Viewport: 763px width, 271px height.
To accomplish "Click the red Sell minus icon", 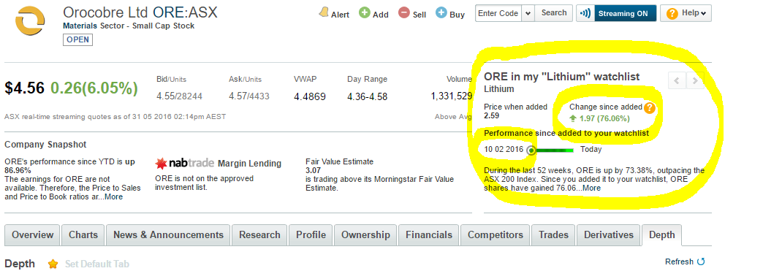I will coord(404,13).
